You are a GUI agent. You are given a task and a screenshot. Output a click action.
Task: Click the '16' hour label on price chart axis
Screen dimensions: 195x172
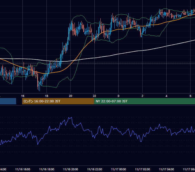pos(23,96)
